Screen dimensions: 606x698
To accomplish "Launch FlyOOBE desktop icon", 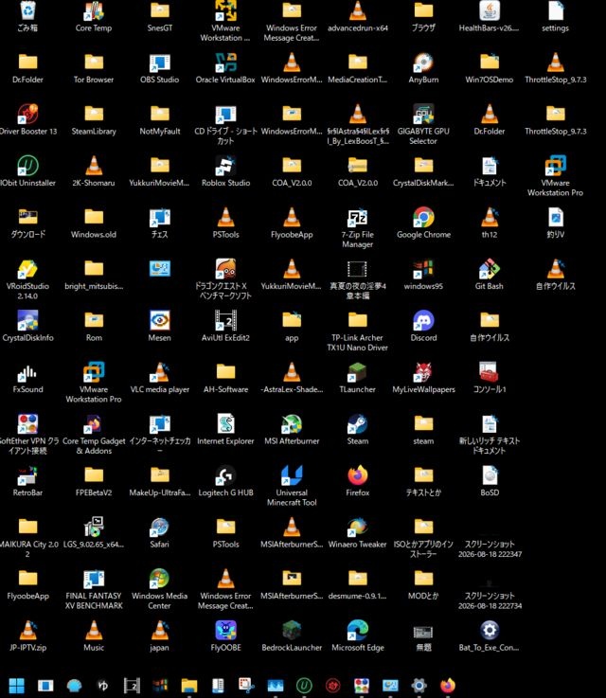I will coord(225,631).
